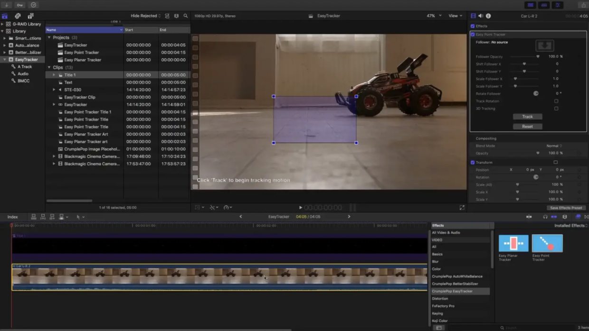Open the Hide Rejected filter dropdown
The height and width of the screenshot is (331, 589).
coord(145,16)
